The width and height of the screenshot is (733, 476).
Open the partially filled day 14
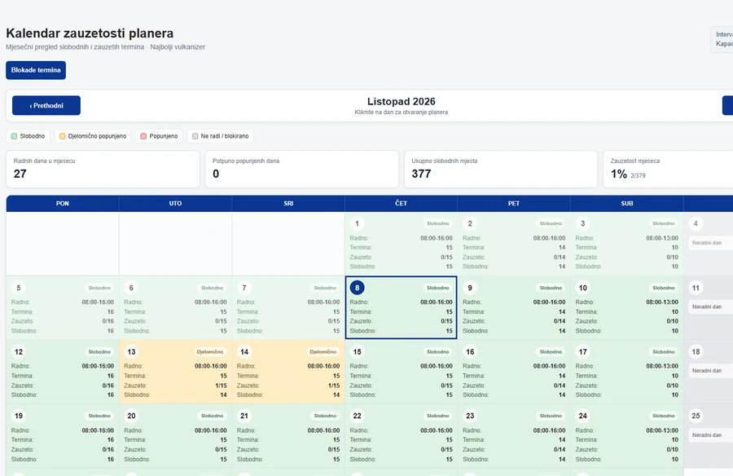pos(288,372)
